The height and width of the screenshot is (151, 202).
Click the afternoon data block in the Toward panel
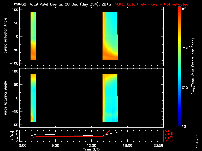click(110, 36)
